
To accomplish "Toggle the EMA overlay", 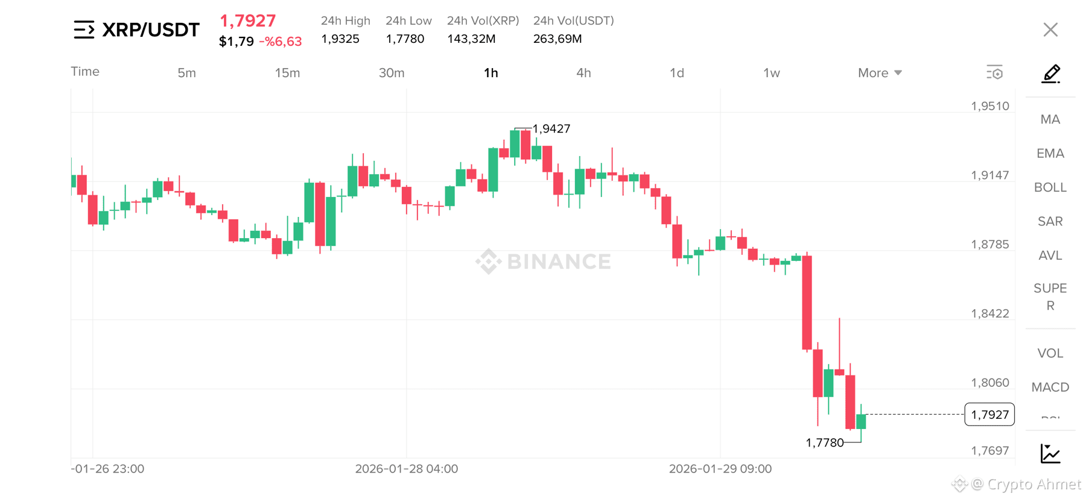I will (1050, 153).
